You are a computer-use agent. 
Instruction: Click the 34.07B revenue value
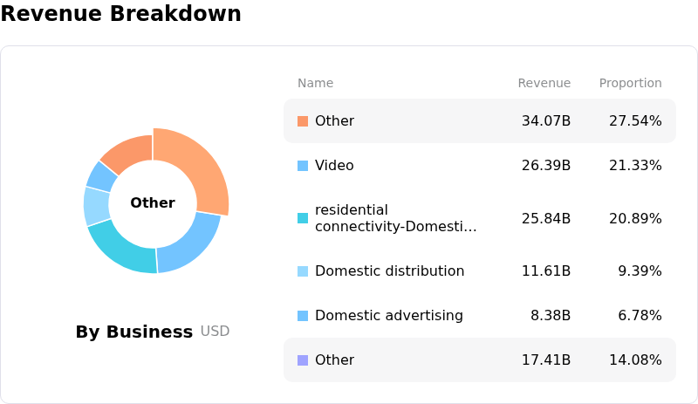tap(546, 121)
